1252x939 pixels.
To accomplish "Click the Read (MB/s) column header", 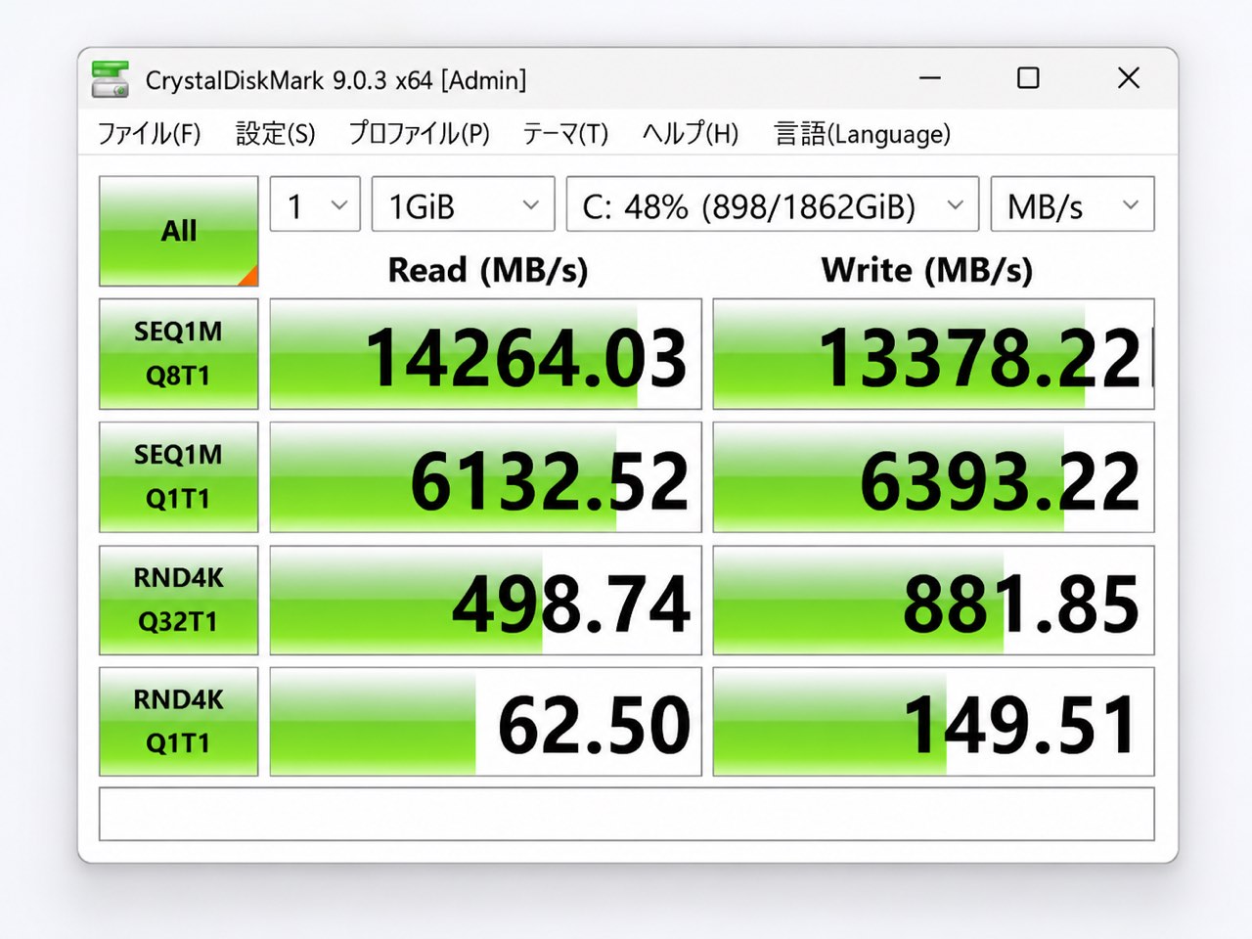I will click(488, 270).
